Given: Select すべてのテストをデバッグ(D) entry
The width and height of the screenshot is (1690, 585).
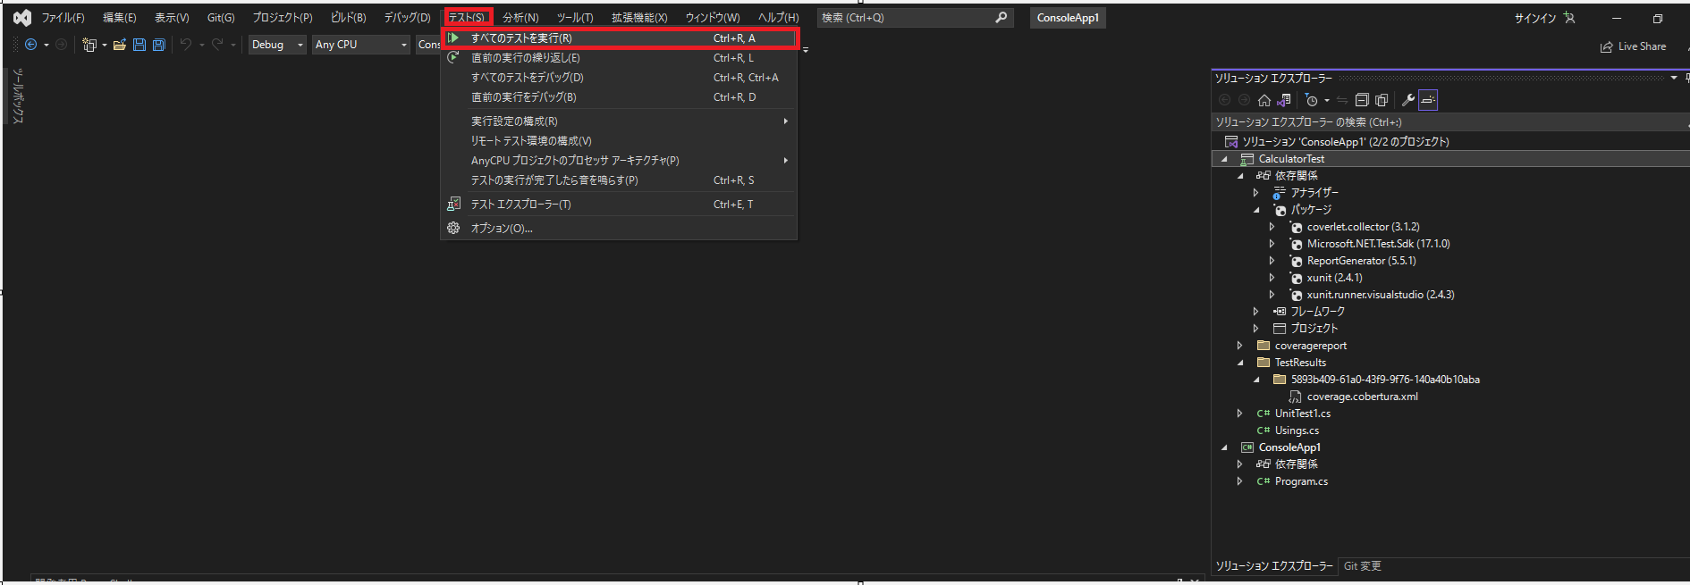Looking at the screenshot, I should tap(619, 78).
